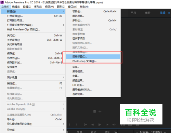Choose 保存副本(Y)... menu entry
The image size is (171, 133).
(x=33, y=63)
